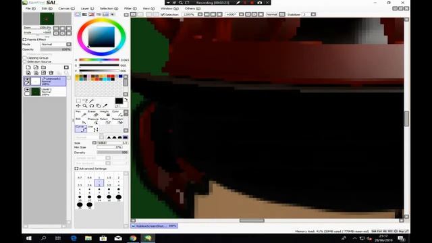Swap foreground and background colors
The image size is (432, 243).
coord(126,99)
